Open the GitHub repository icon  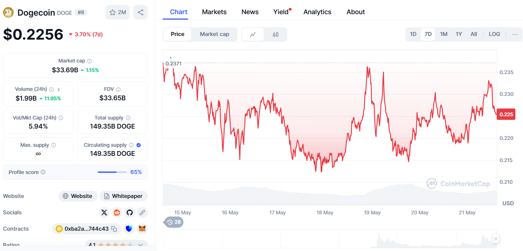pos(130,212)
